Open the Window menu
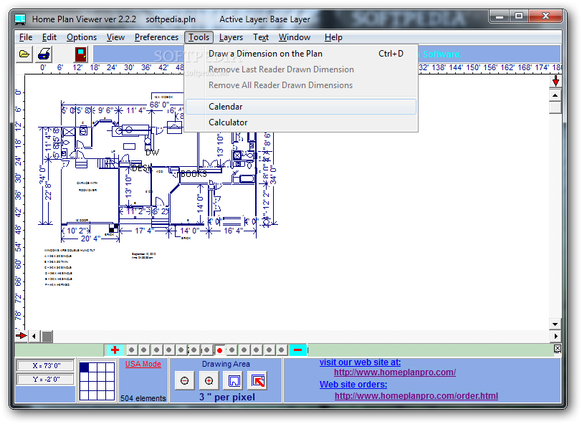Image resolution: width=582 pixels, height=424 pixels. tap(295, 37)
